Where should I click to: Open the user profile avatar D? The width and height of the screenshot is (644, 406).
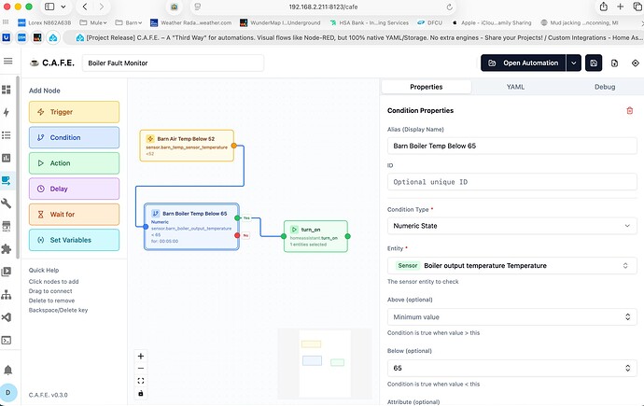coord(8,392)
